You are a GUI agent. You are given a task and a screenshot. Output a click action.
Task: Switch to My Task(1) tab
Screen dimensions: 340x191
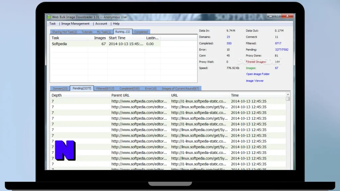(104, 32)
